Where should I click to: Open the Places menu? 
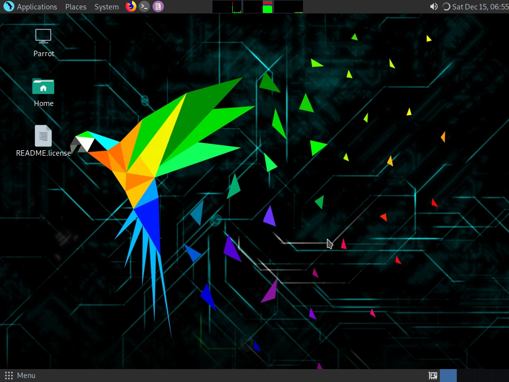tap(76, 7)
